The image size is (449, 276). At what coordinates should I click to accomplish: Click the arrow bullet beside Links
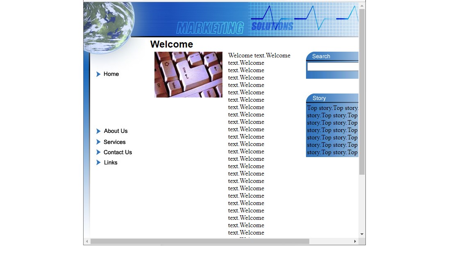pos(98,162)
